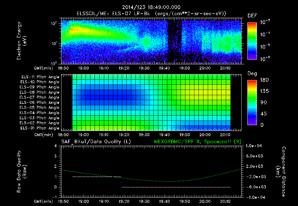Screen dimensions: 298x206
Task: Click the 18:50 tick under the data quality panel
Action: [x=63, y=201]
